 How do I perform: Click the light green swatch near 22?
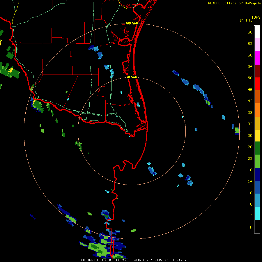pos(257,161)
